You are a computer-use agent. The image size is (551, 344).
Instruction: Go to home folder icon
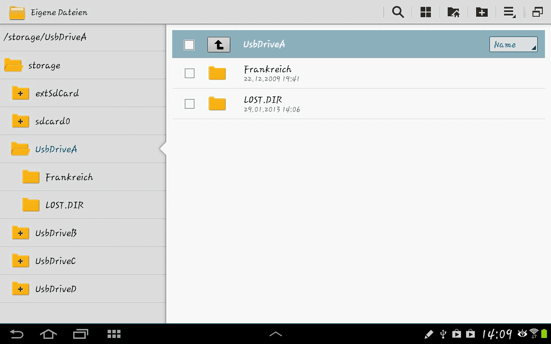point(453,12)
